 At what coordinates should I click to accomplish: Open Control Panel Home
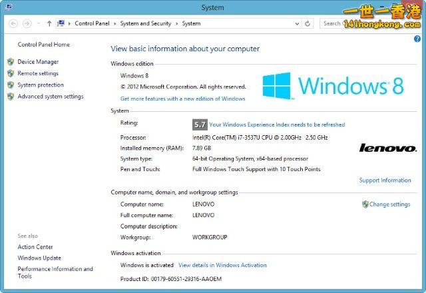44,45
